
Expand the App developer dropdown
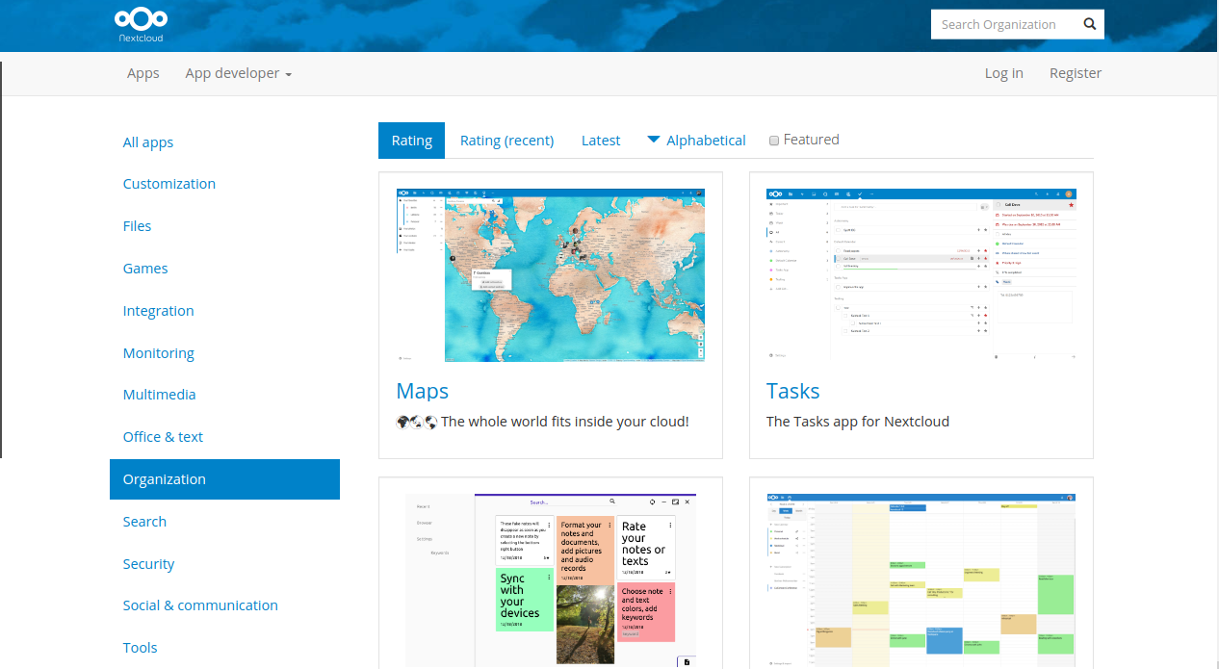239,73
